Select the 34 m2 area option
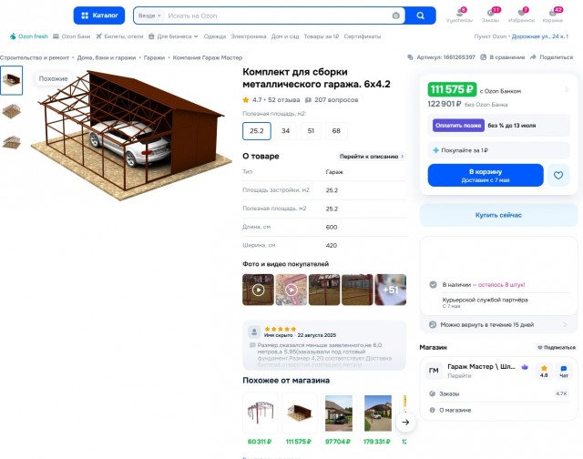583x459 pixels. [285, 131]
